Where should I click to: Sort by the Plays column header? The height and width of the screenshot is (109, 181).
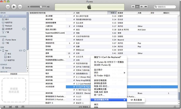click(166, 13)
